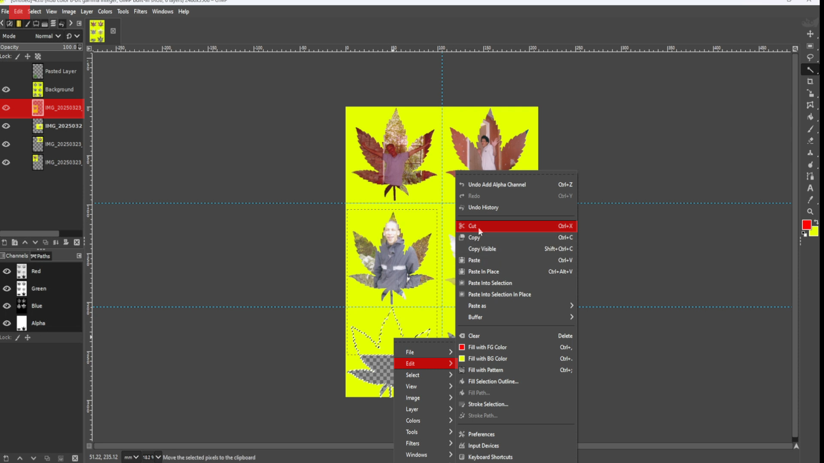
Task: Expand Layer submenu in context menu
Action: (425, 409)
